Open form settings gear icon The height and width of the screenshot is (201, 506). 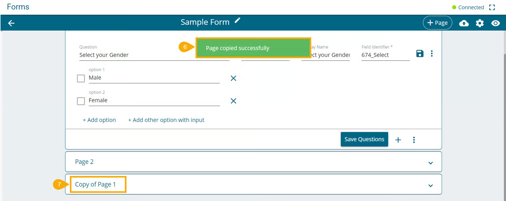pos(480,23)
